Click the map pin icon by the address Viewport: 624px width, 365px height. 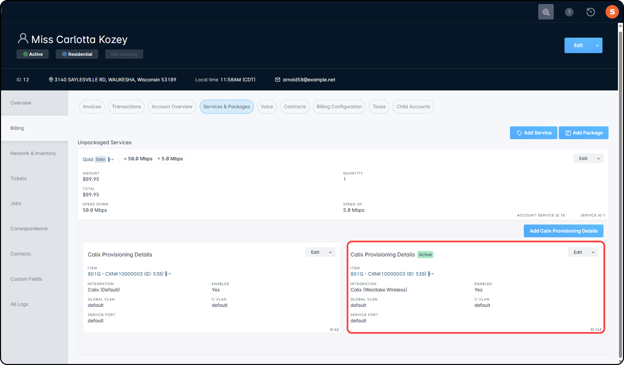coord(51,80)
